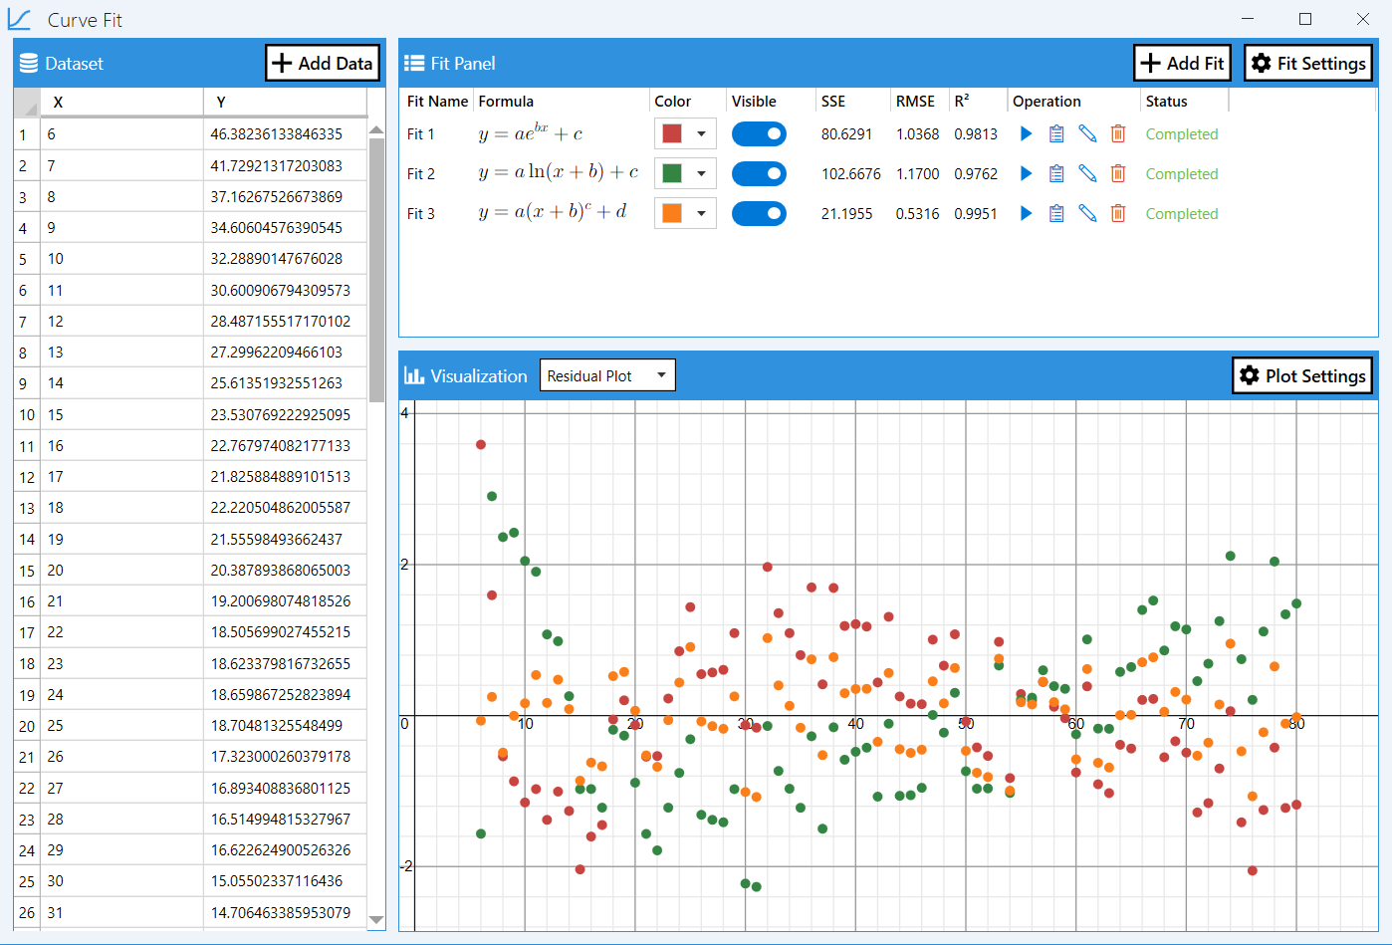Image resolution: width=1392 pixels, height=945 pixels.
Task: Click Add Fit to create new fit
Action: click(x=1182, y=62)
